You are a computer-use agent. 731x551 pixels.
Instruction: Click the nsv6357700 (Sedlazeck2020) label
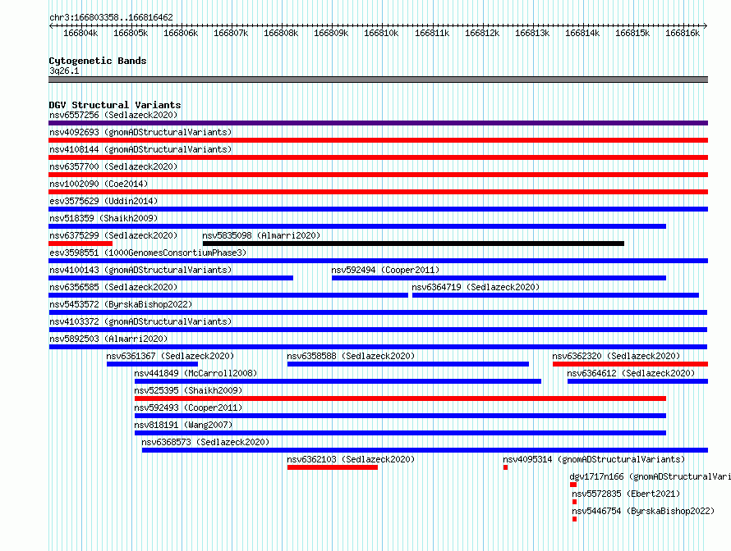113,166
